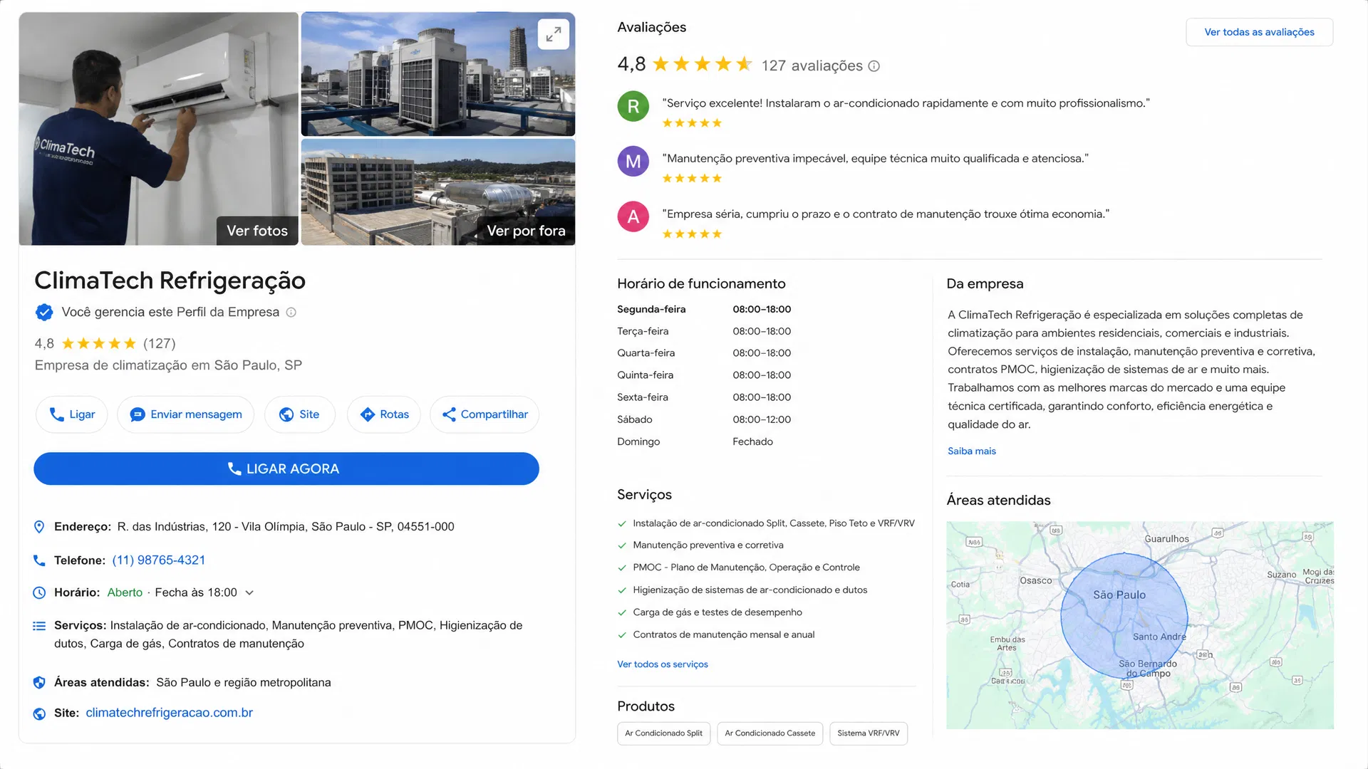Click '127 avaliações' review count

pos(812,66)
